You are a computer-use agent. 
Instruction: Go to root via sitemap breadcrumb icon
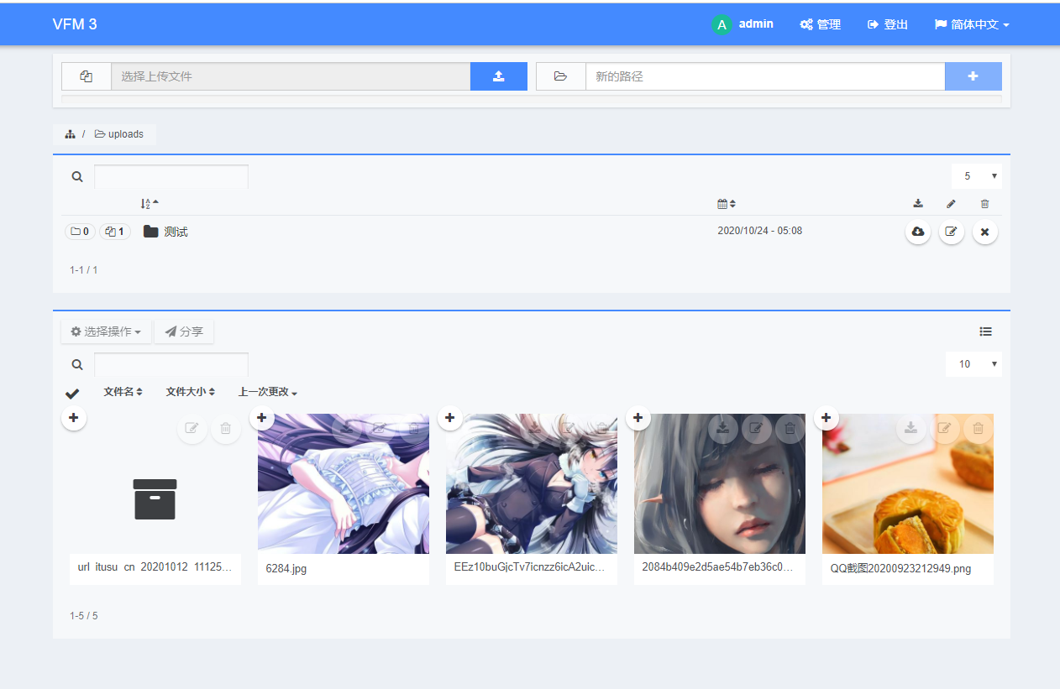[x=71, y=134]
